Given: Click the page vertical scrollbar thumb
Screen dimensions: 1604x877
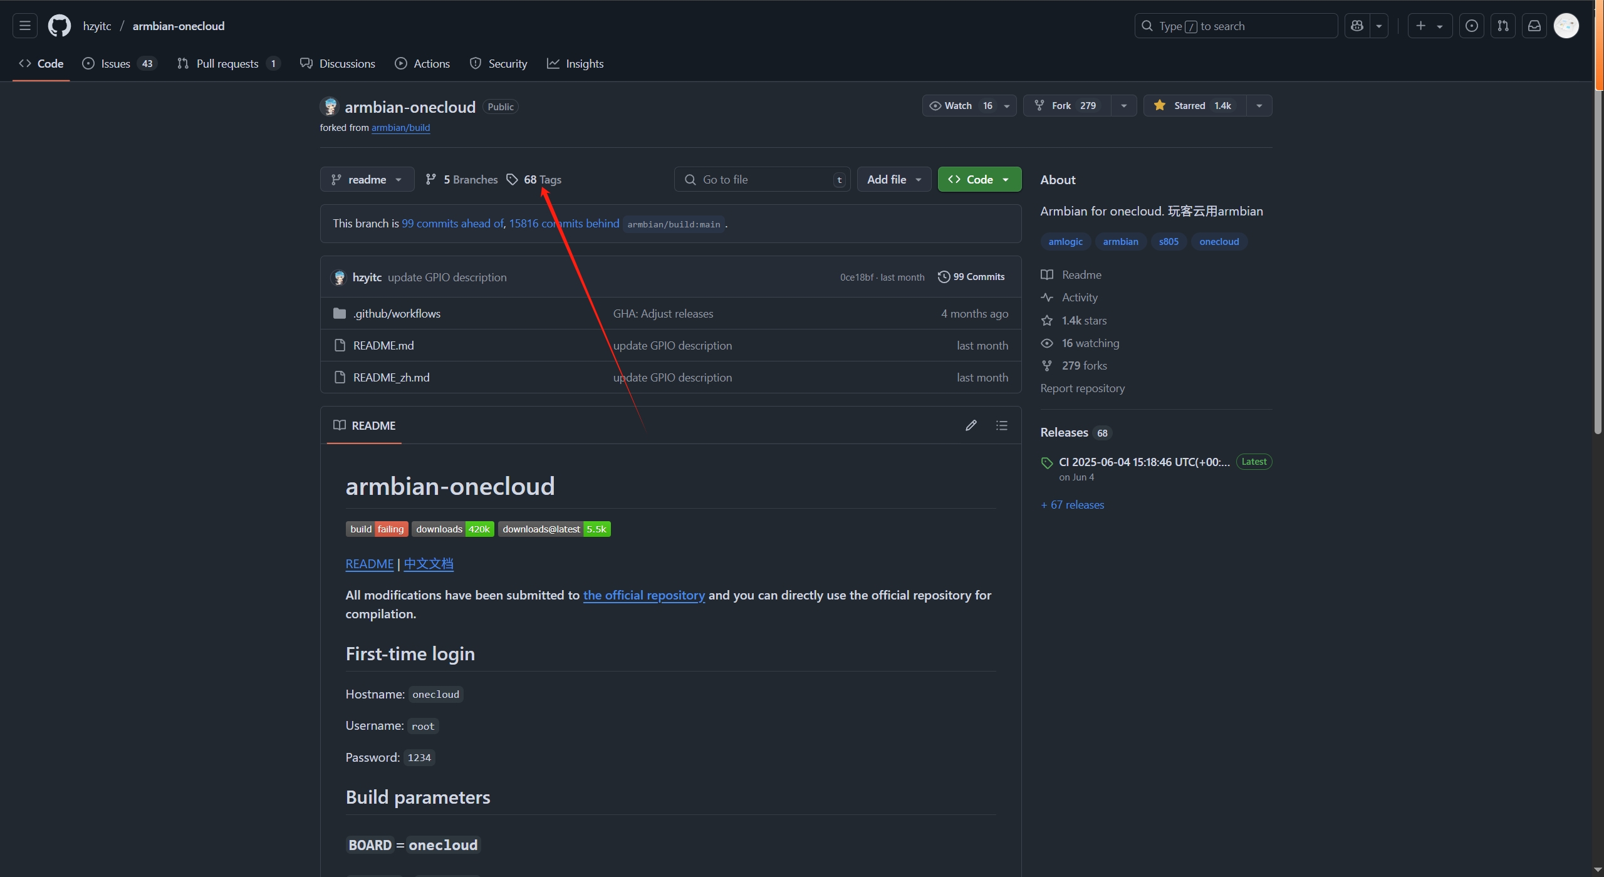Looking at the screenshot, I should (x=1598, y=262).
